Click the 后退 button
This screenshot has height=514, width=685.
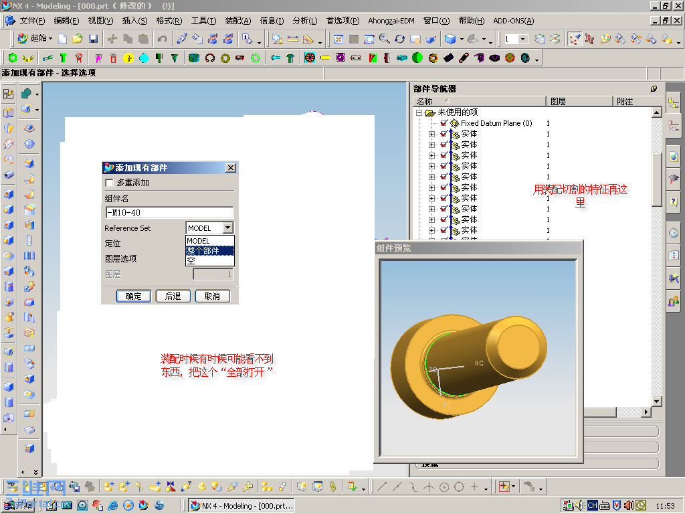coord(173,296)
